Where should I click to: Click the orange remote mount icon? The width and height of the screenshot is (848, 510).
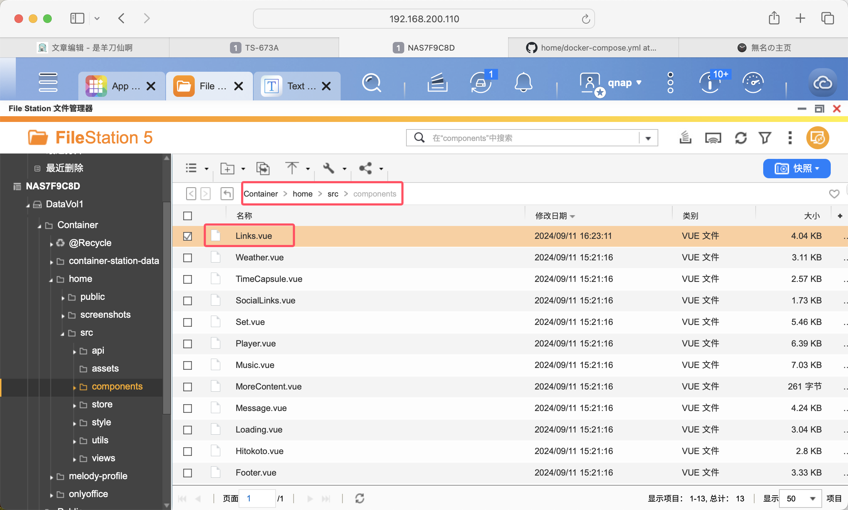click(x=817, y=138)
